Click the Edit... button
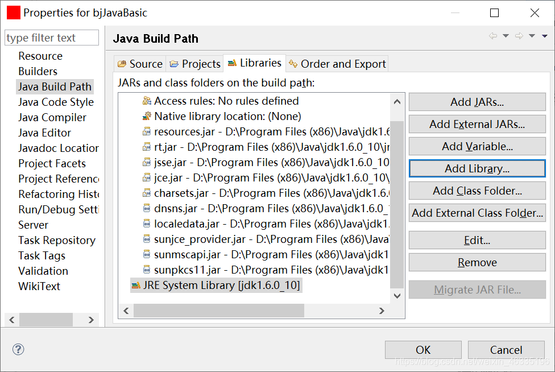555x372 pixels. coord(477,241)
